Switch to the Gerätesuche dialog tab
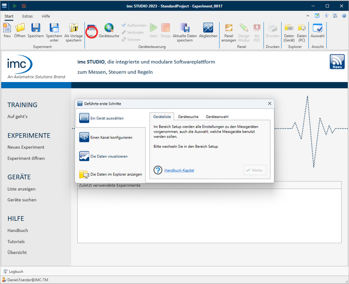349x284 pixels. point(188,117)
